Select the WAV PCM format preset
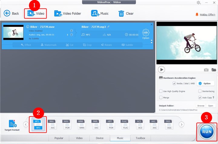 [x=67, y=124]
